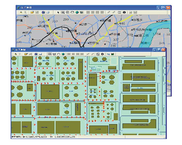Open folder icon in the regional map window toolbar
The image size is (182, 145).
click(x=32, y=12)
